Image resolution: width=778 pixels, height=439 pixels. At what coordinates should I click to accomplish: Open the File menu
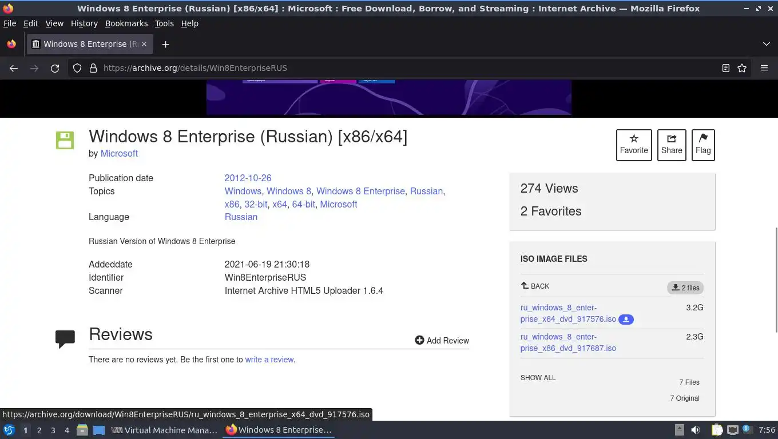pyautogui.click(x=10, y=23)
